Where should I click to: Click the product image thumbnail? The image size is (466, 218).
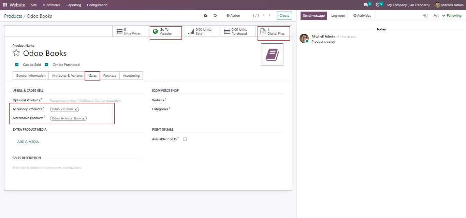272,55
